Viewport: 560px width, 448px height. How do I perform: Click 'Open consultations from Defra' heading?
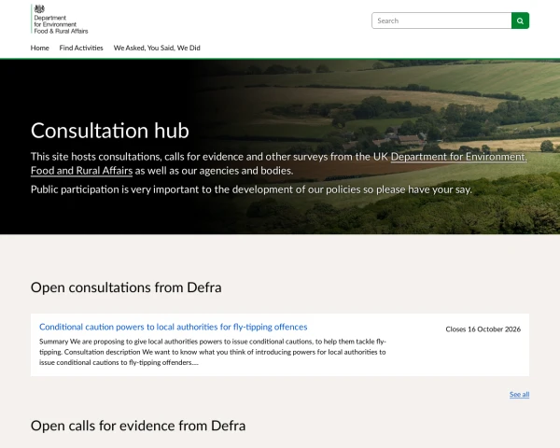(126, 287)
